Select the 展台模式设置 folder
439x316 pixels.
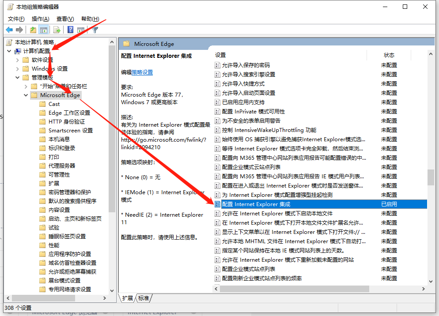pos(64,280)
